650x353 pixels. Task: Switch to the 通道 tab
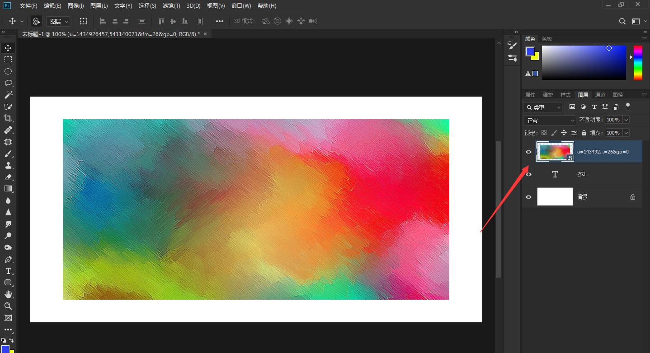click(600, 95)
